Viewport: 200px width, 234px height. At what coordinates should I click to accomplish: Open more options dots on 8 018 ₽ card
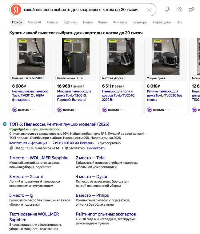coord(167,110)
